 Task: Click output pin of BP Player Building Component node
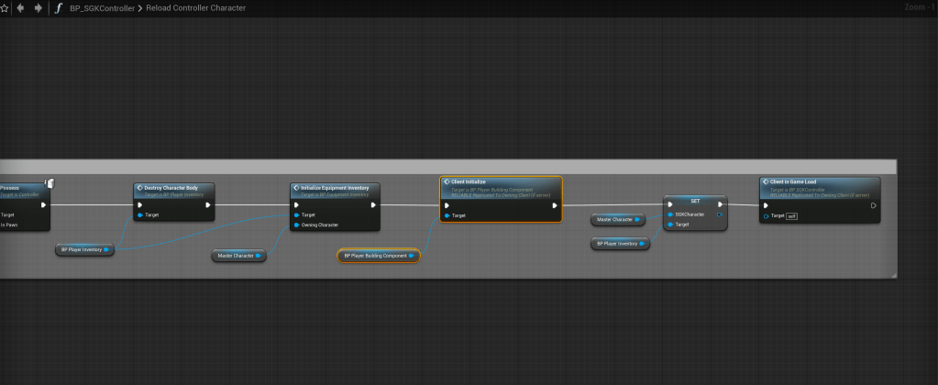click(411, 256)
